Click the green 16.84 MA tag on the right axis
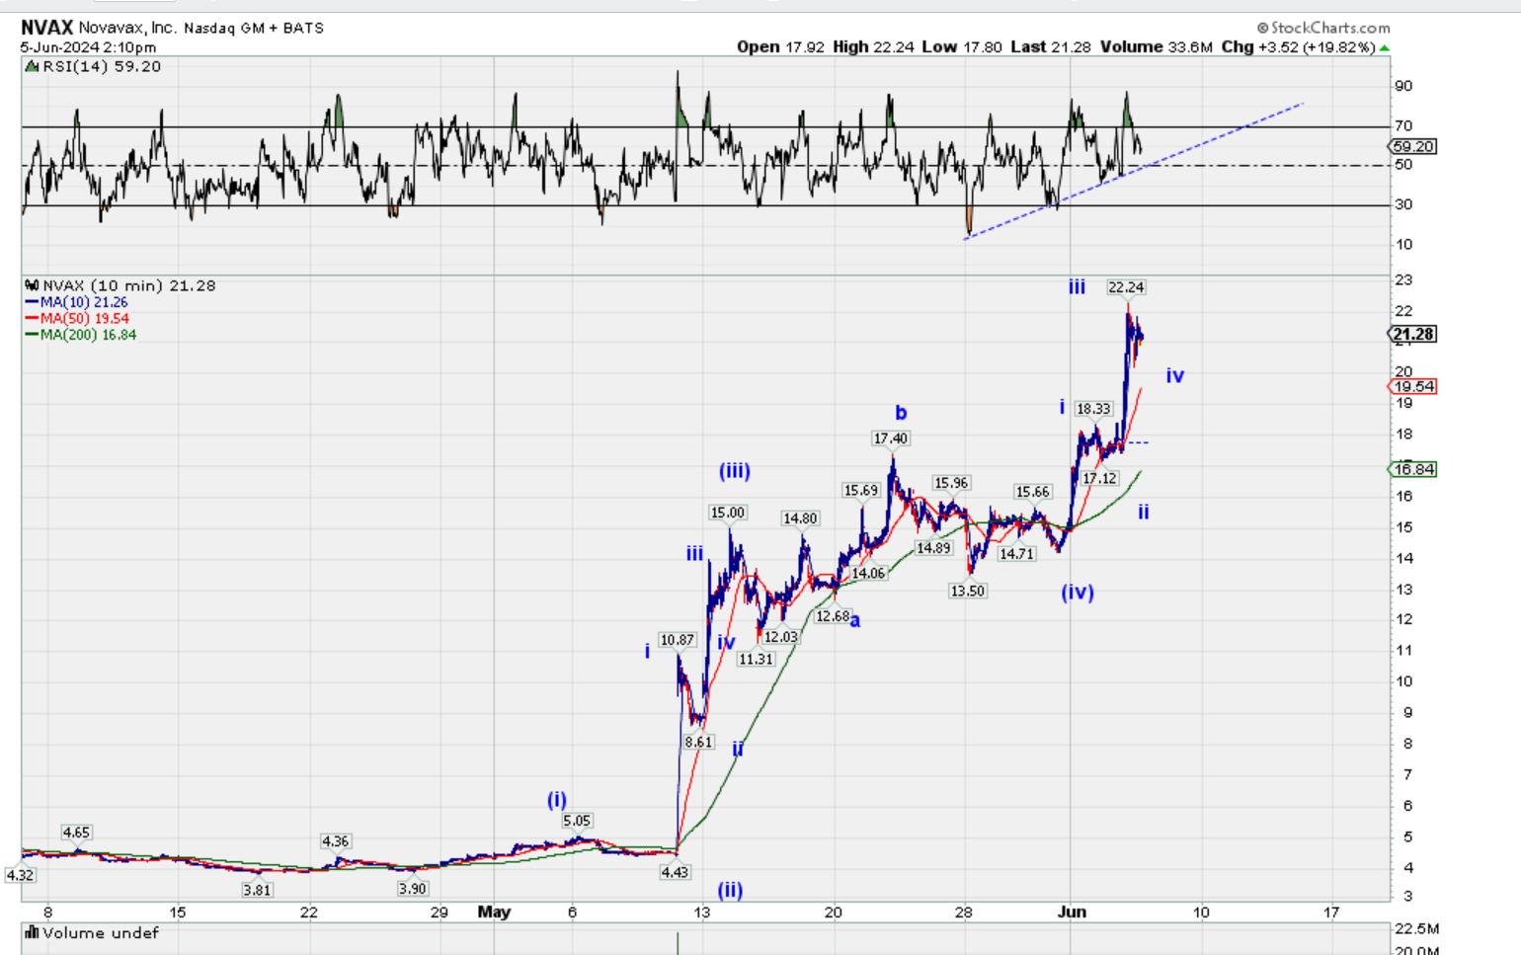The image size is (1521, 955). pyautogui.click(x=1412, y=469)
